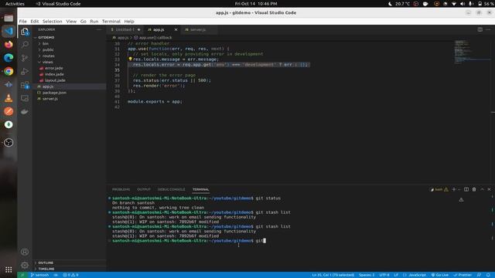
Task: Expand the bin folder
Action: [x=46, y=43]
